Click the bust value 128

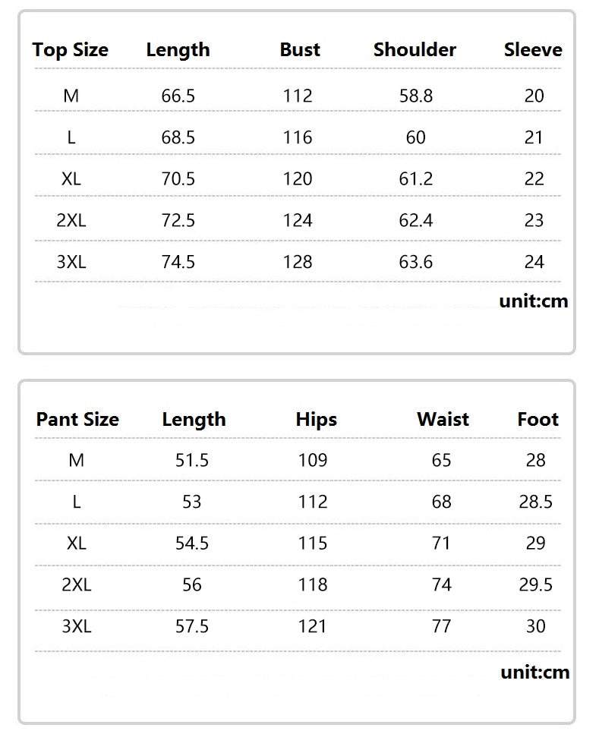(x=297, y=262)
